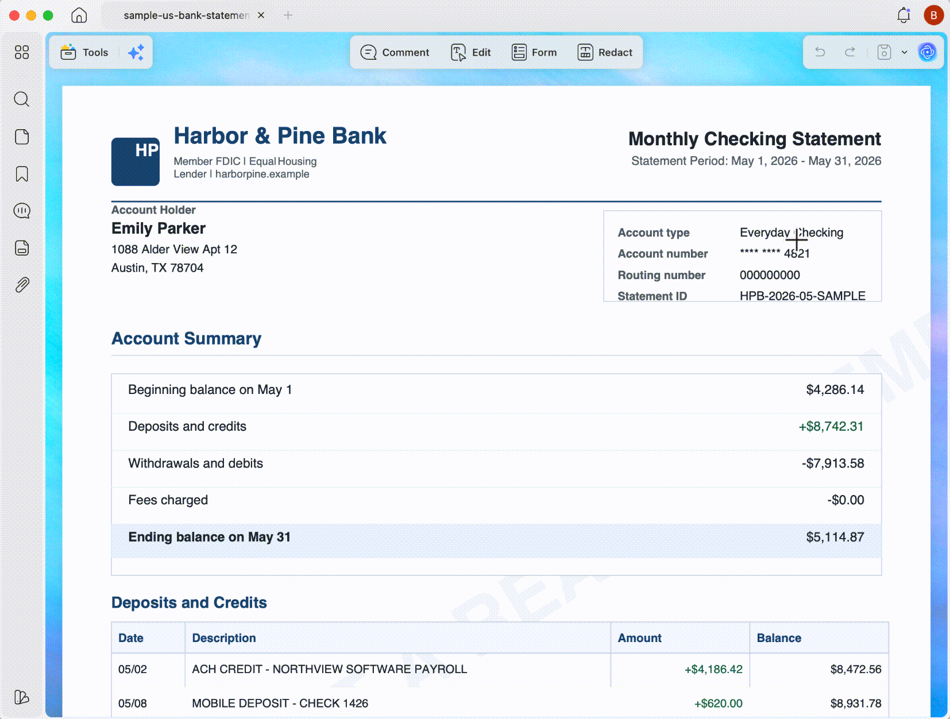Click the address line 1088 Alder View Apt 12

pyautogui.click(x=174, y=249)
